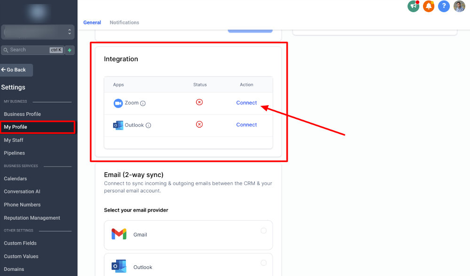The height and width of the screenshot is (276, 470).
Task: Click the Zoom app logo icon
Action: 118,103
